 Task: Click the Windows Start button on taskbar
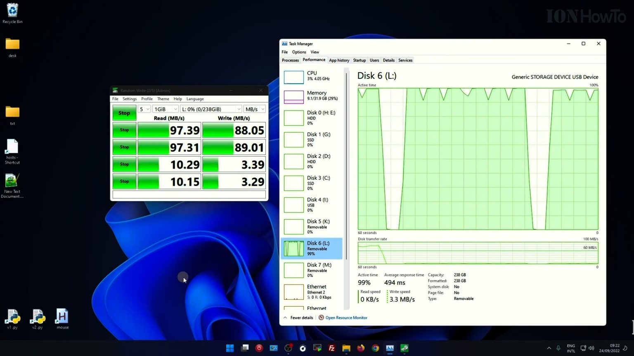click(x=230, y=348)
